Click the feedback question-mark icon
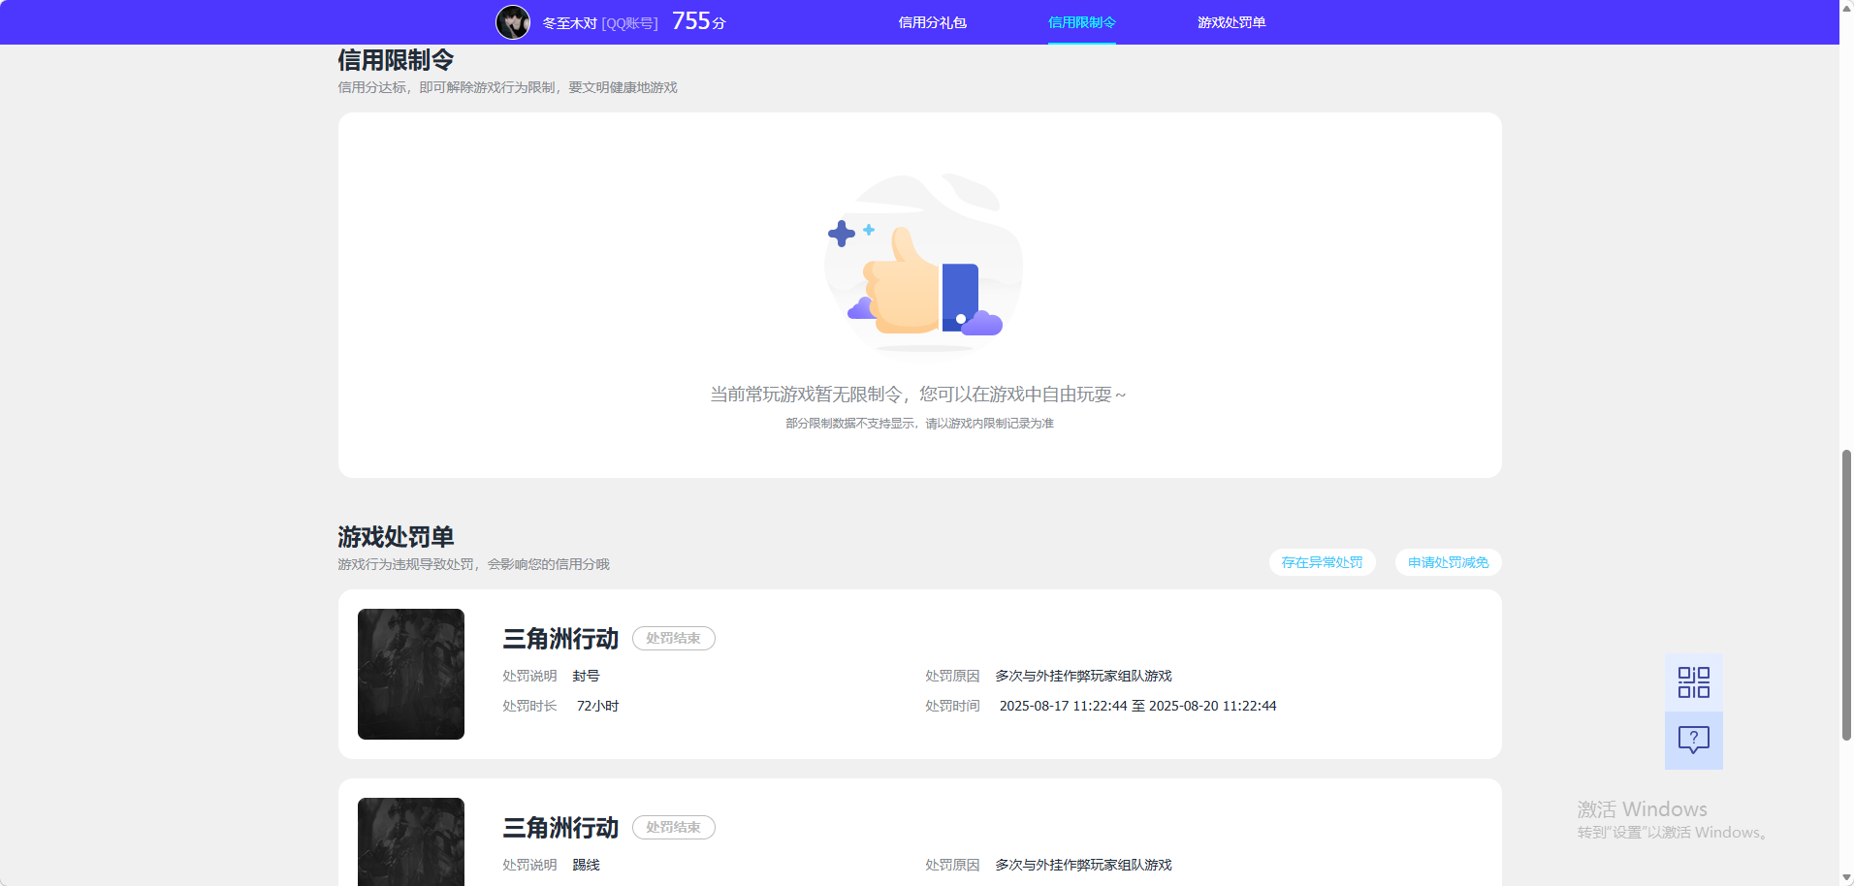Viewport: 1854px width, 886px height. tap(1692, 741)
